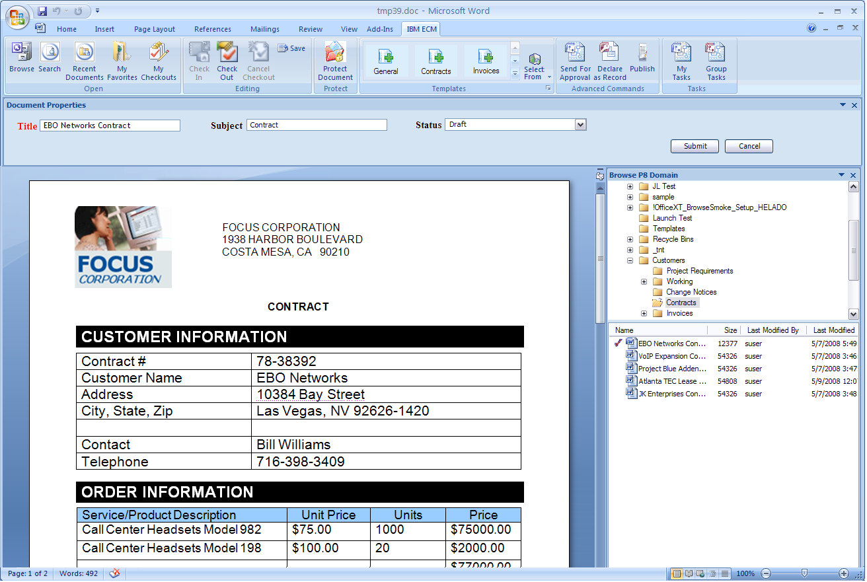Open the Search tool in ribbon
867x582 pixels.
click(x=50, y=57)
